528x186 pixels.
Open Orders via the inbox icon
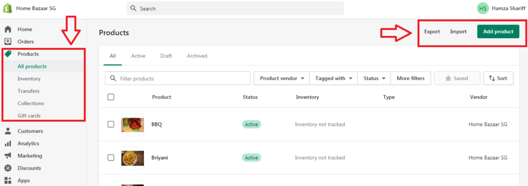[x=8, y=42]
